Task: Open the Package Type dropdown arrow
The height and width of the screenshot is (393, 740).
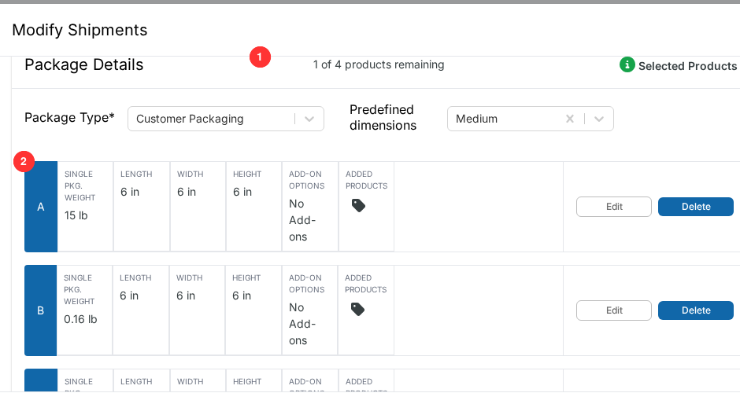Action: (x=309, y=119)
